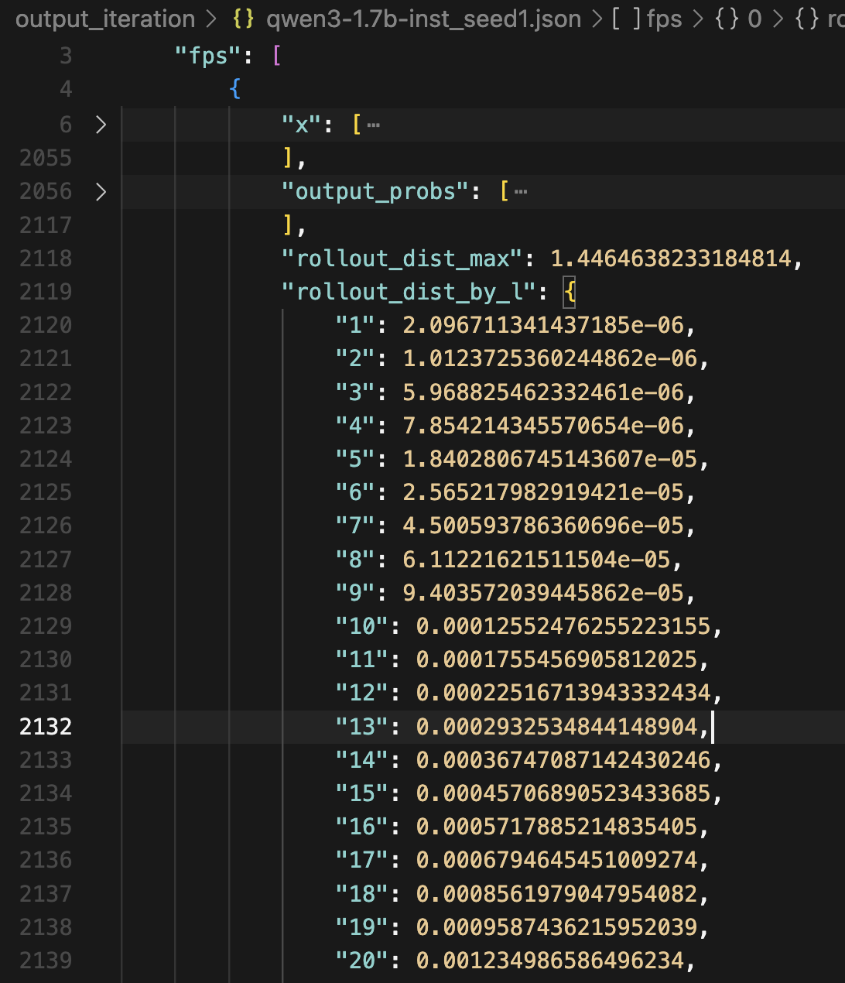Click the highlighted brace after "rollout_dist_by_l"
The image size is (845, 983).
click(x=570, y=292)
